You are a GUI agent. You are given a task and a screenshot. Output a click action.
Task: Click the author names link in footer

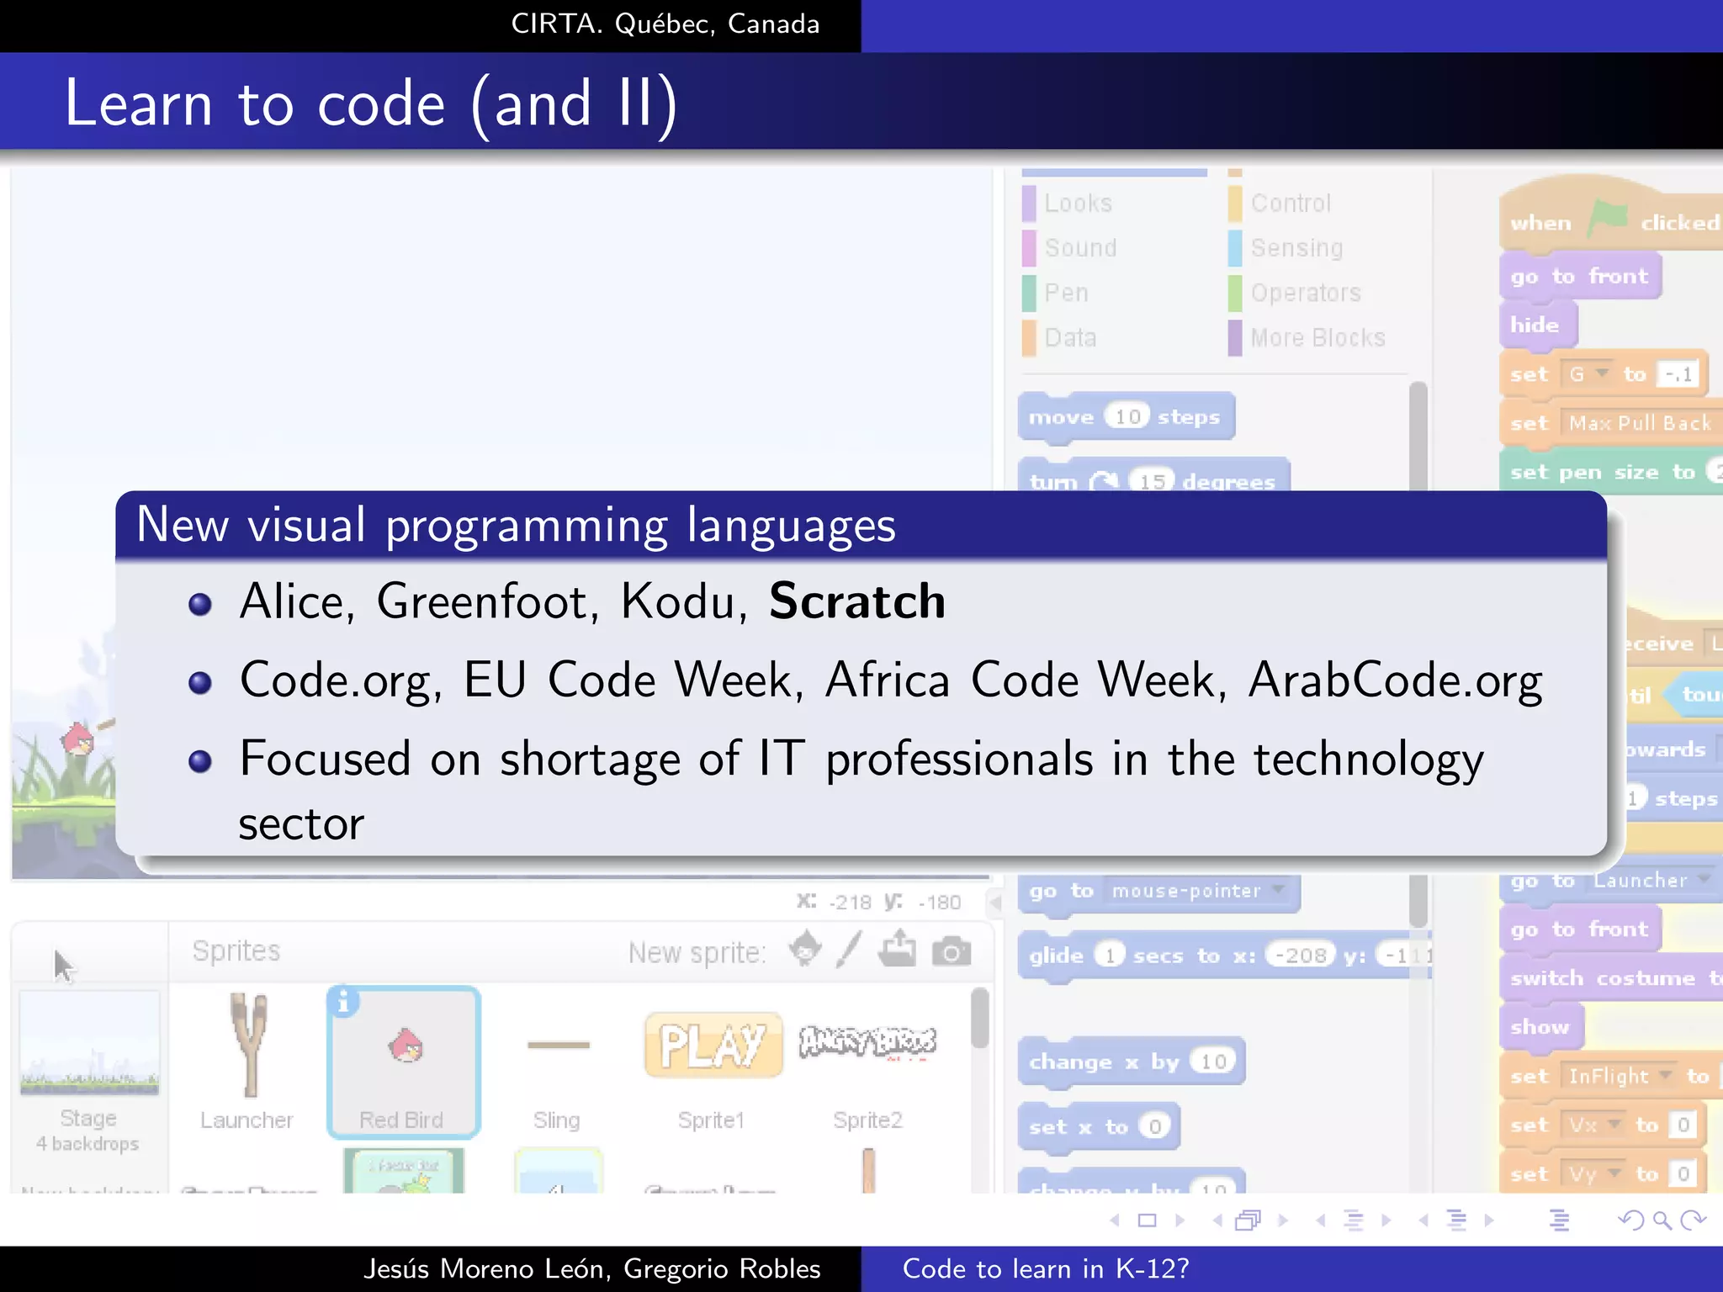pyautogui.click(x=591, y=1268)
